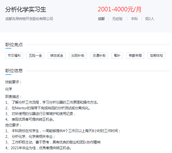The image size is (172, 153).
Task: Click the 职责描述 label
Action: tap(14, 97)
